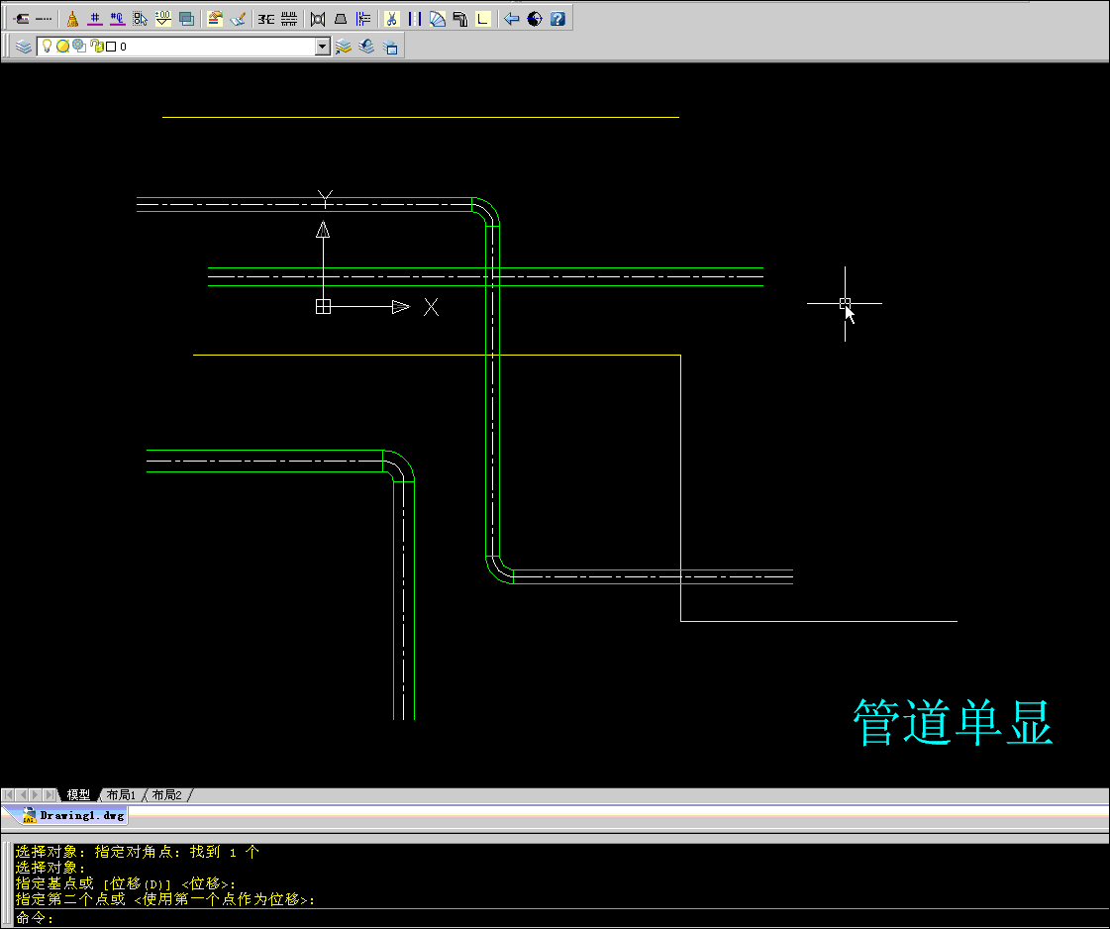Switch to the 模型 tab
Viewport: 1110px width, 929px height.
click(78, 795)
